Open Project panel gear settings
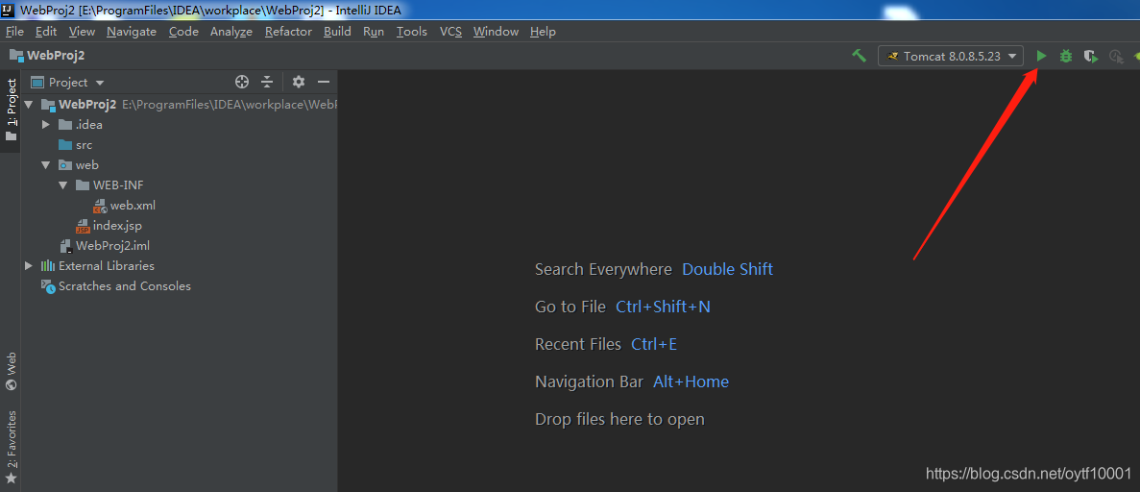This screenshot has height=492, width=1140. [x=298, y=82]
